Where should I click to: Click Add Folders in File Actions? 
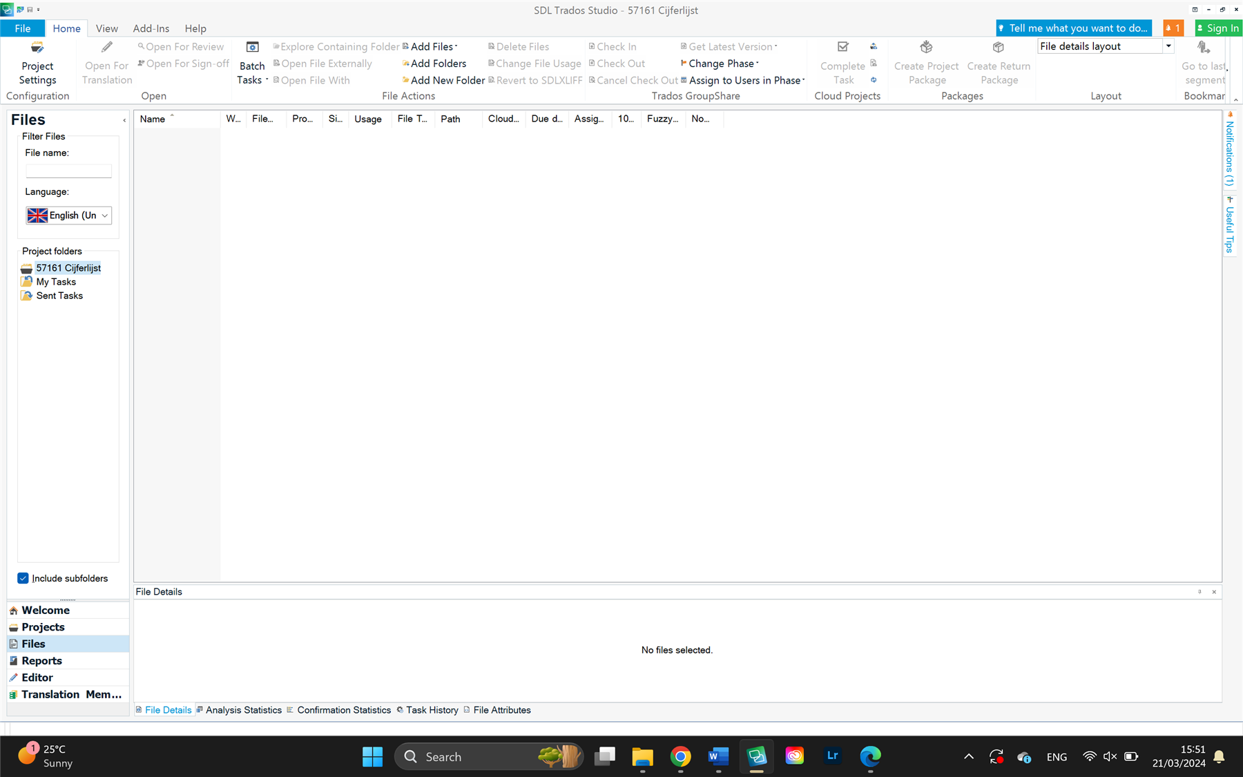click(434, 64)
